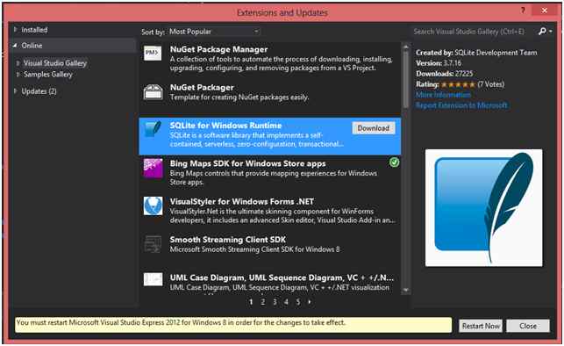Click the search magnifier icon
The image size is (564, 346).
[542, 32]
